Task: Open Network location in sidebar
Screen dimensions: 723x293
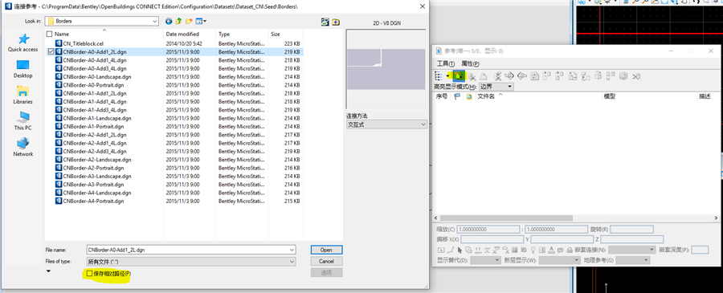Action: click(x=23, y=148)
